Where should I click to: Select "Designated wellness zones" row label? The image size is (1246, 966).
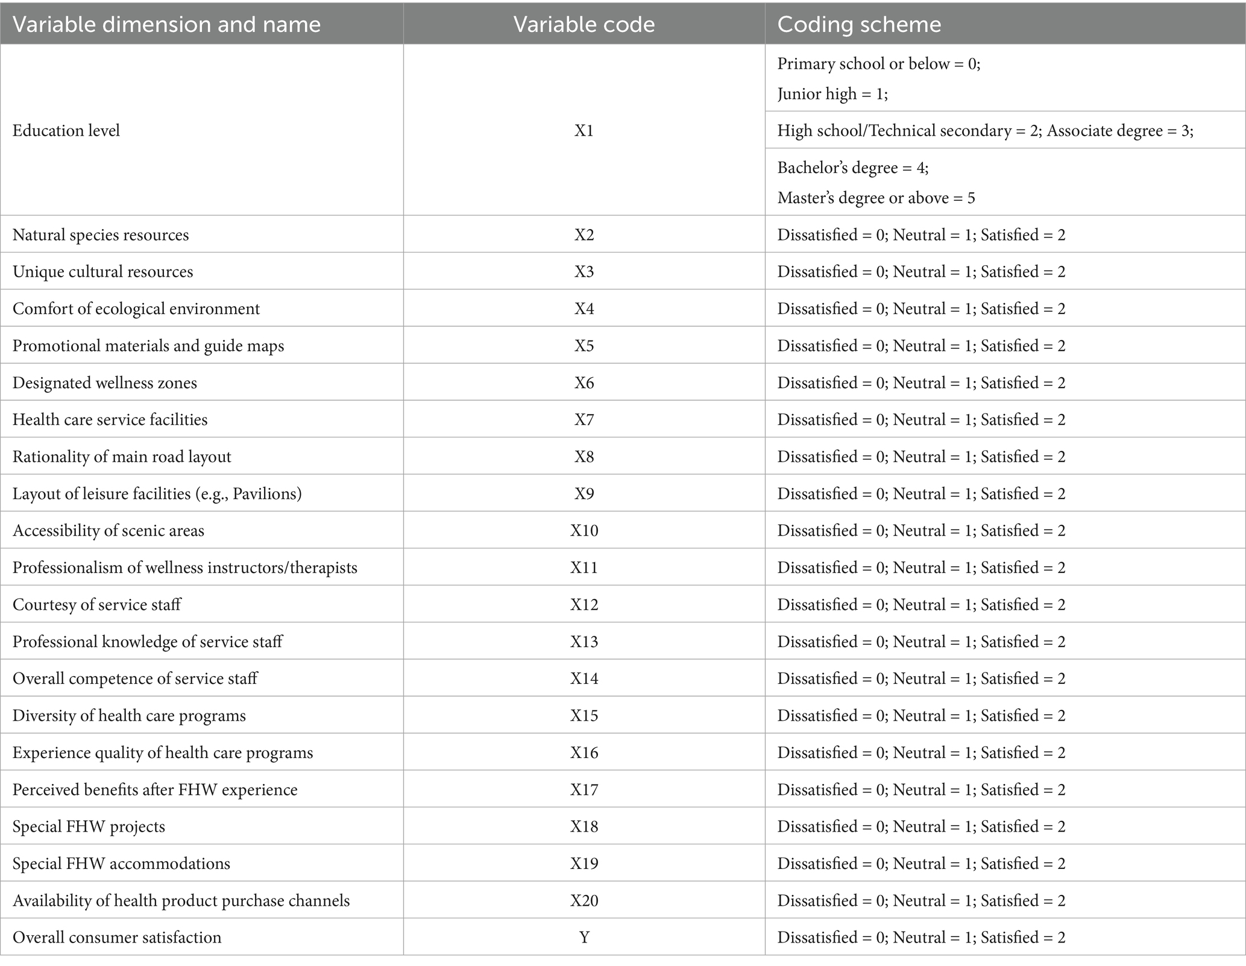click(x=105, y=383)
